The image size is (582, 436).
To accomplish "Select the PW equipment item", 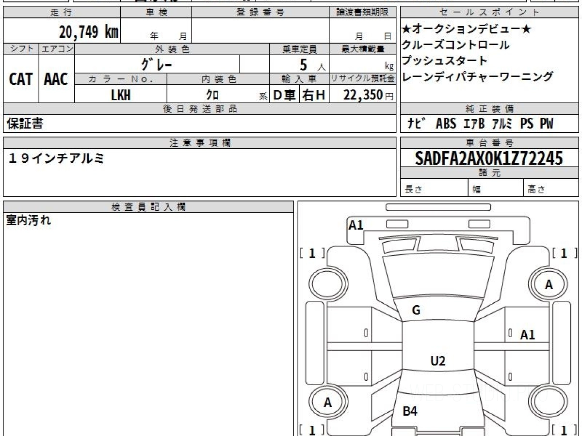I will (547, 124).
